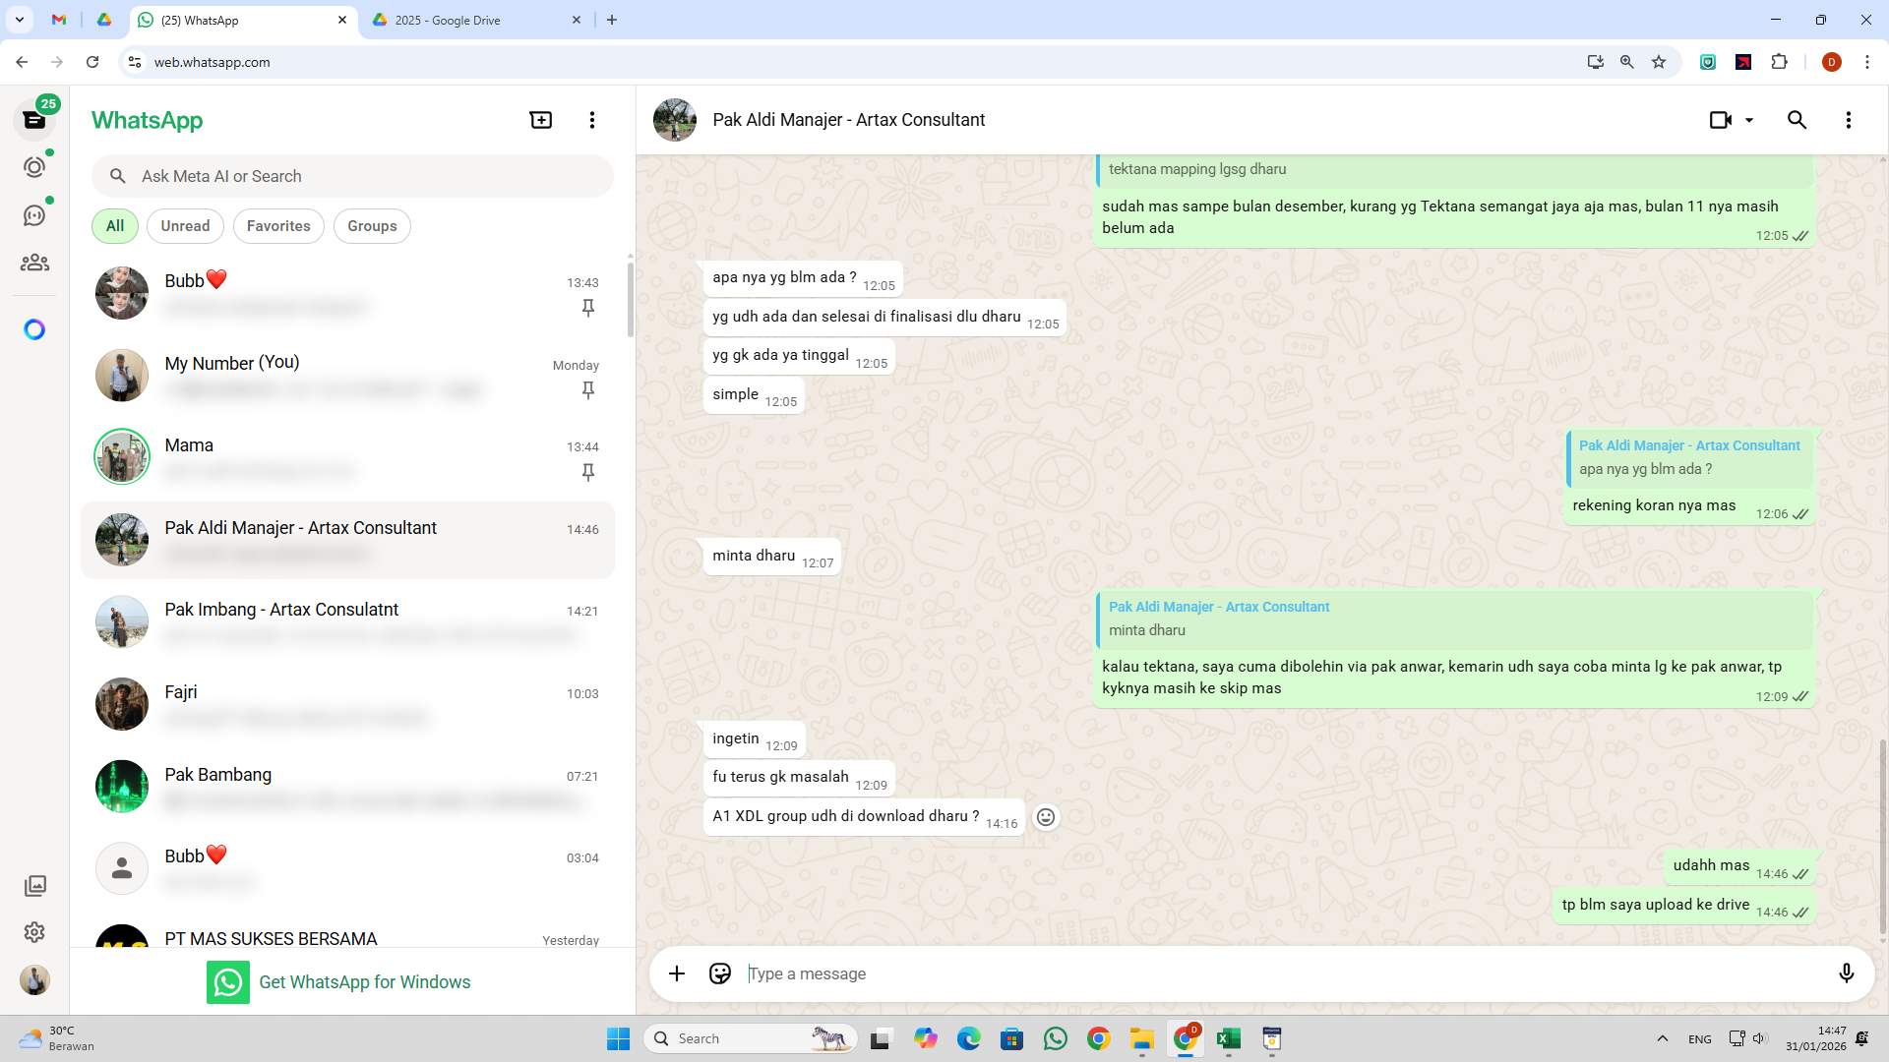Select the Status updates icon
The height and width of the screenshot is (1062, 1889).
pos(34,166)
